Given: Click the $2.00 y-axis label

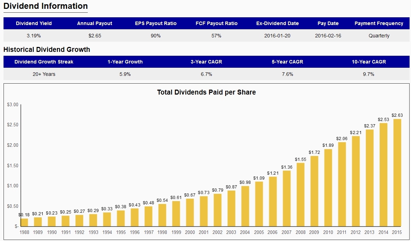Looking at the screenshot, I should tap(13, 145).
